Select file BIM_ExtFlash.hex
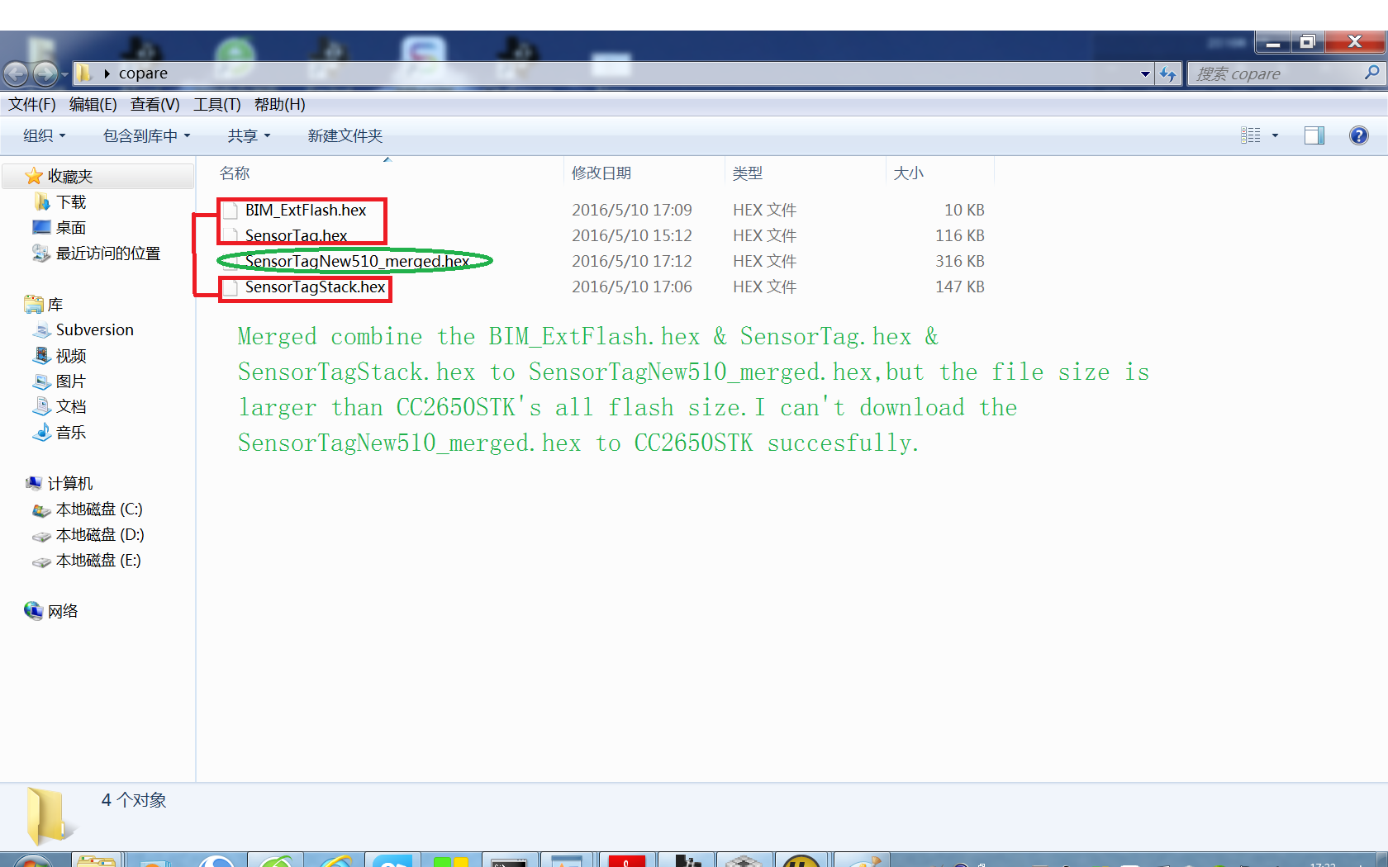 click(306, 210)
